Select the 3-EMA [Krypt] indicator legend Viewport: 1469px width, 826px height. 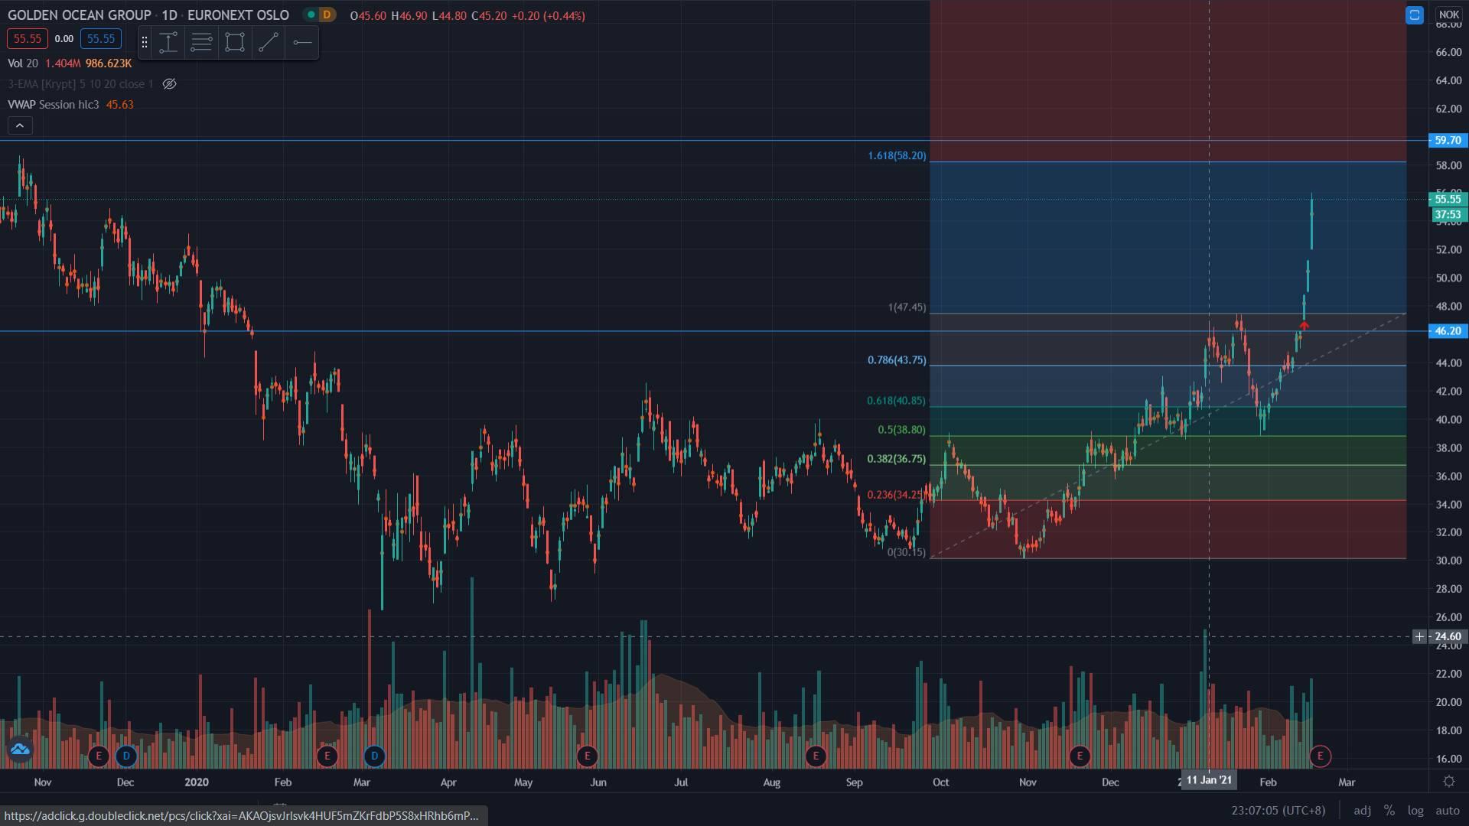[x=80, y=83]
